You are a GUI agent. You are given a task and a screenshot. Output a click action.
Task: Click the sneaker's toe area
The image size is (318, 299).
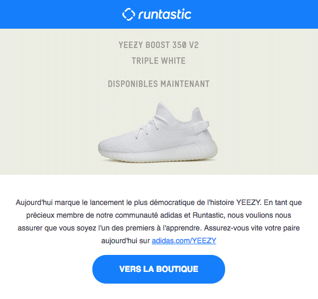[x=109, y=145]
